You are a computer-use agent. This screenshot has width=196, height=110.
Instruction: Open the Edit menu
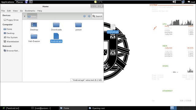(9, 11)
